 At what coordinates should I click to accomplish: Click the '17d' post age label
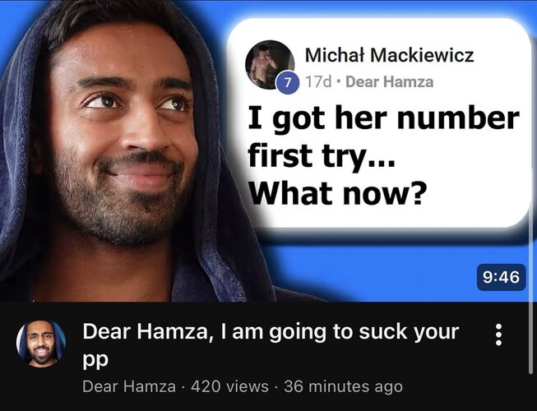click(x=319, y=82)
